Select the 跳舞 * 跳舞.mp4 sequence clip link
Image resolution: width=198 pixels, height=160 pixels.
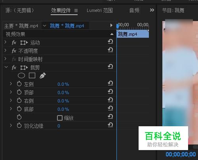pyautogui.click(x=67, y=26)
